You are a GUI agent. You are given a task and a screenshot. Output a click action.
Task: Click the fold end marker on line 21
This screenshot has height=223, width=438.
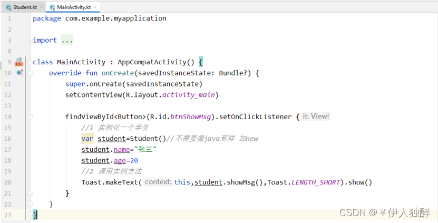[30, 193]
